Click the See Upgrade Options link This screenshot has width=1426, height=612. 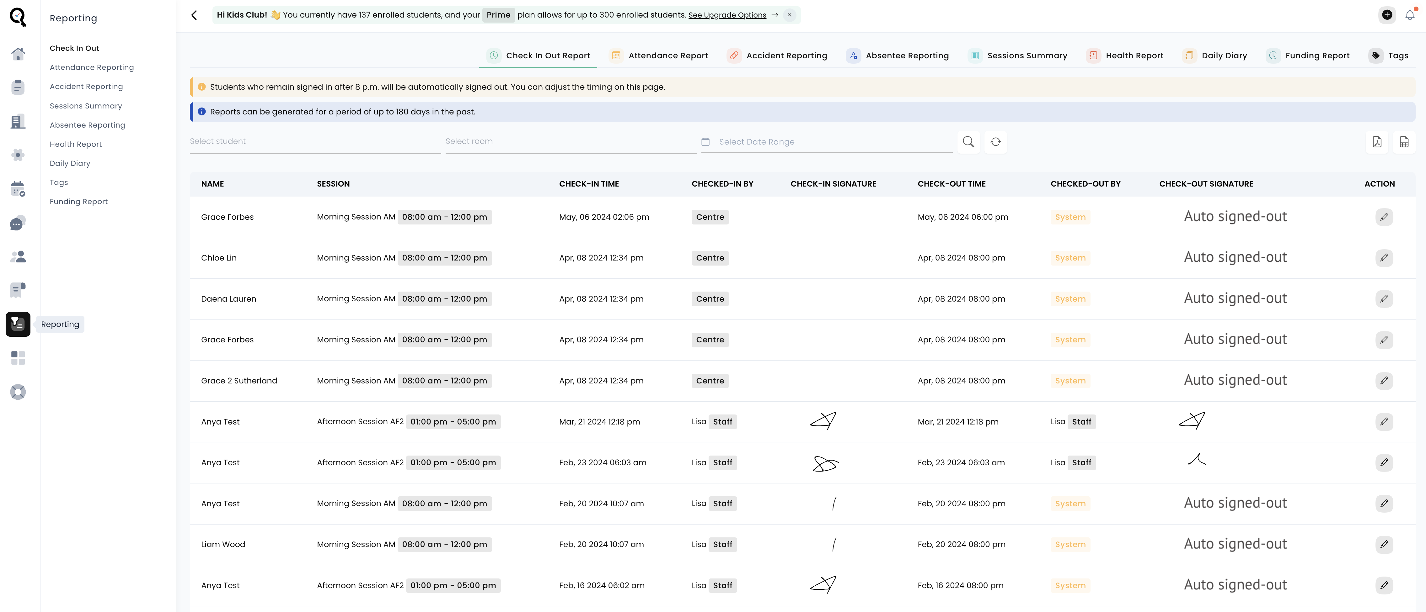tap(727, 15)
